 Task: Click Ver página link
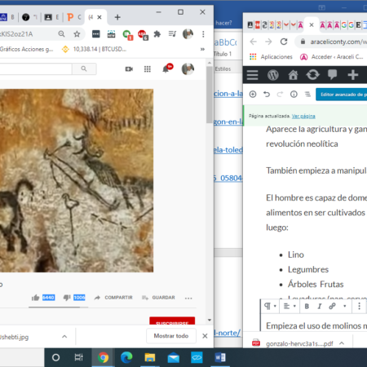(303, 116)
